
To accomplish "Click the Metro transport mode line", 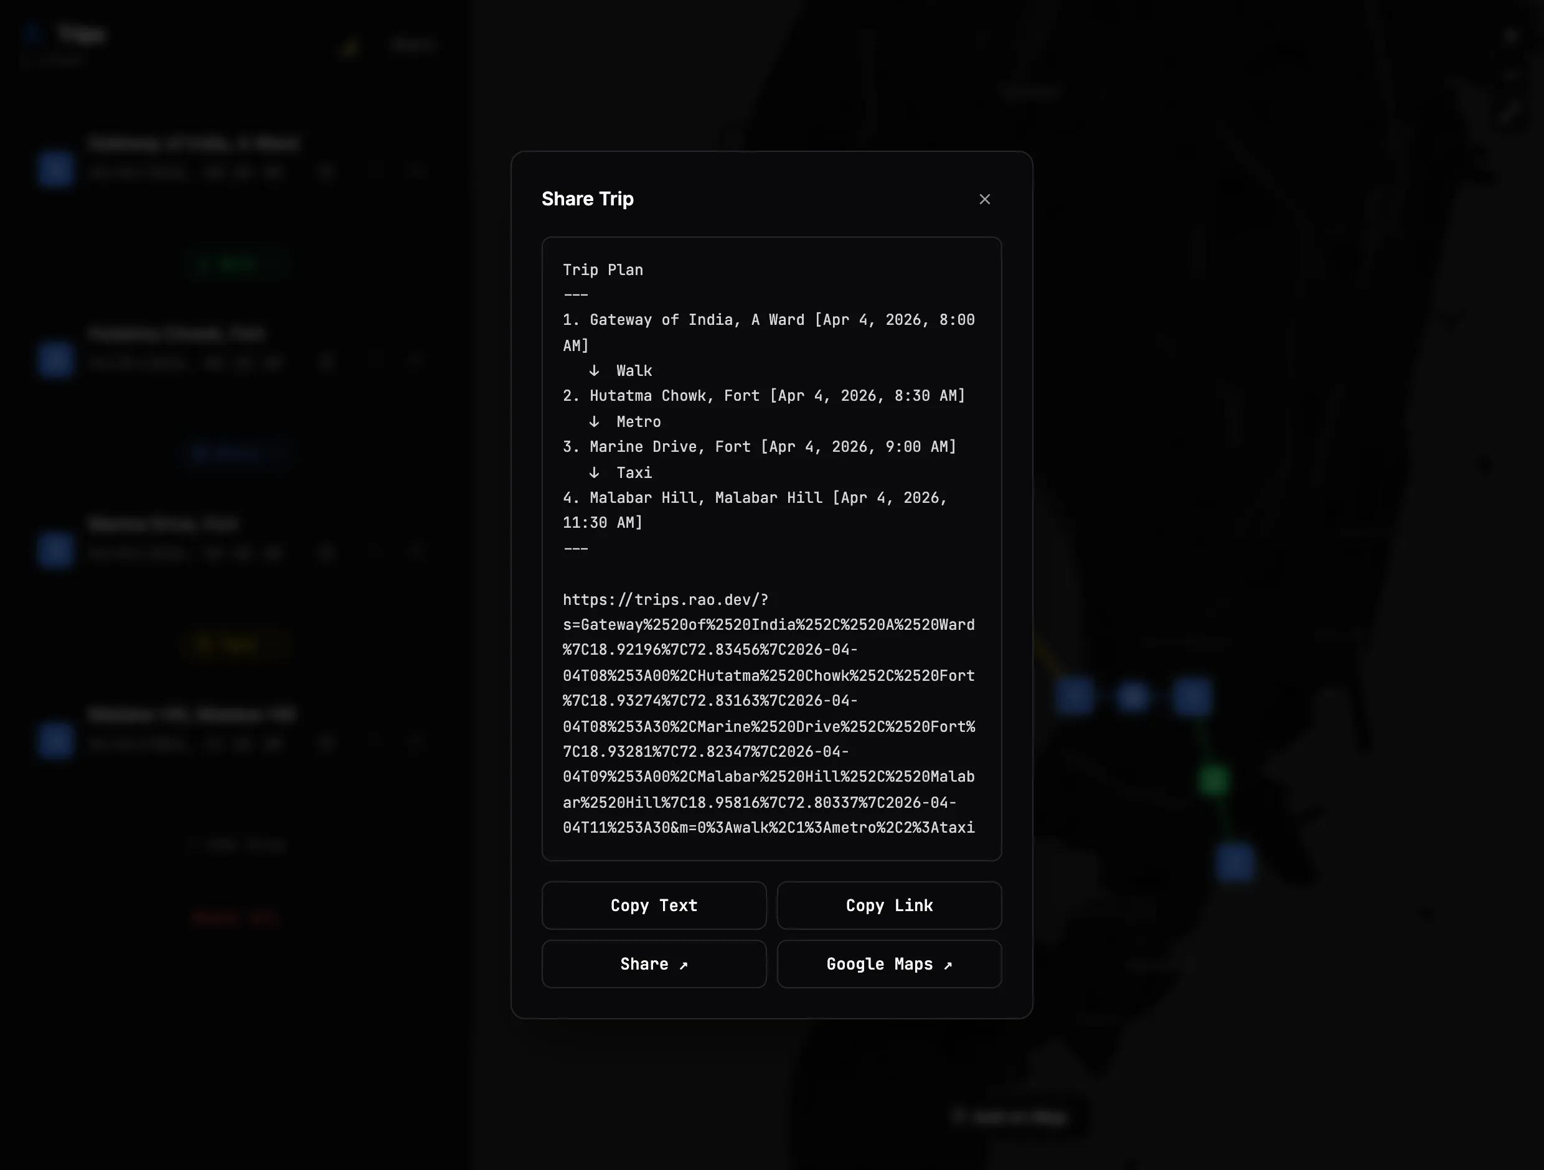I will pos(638,422).
